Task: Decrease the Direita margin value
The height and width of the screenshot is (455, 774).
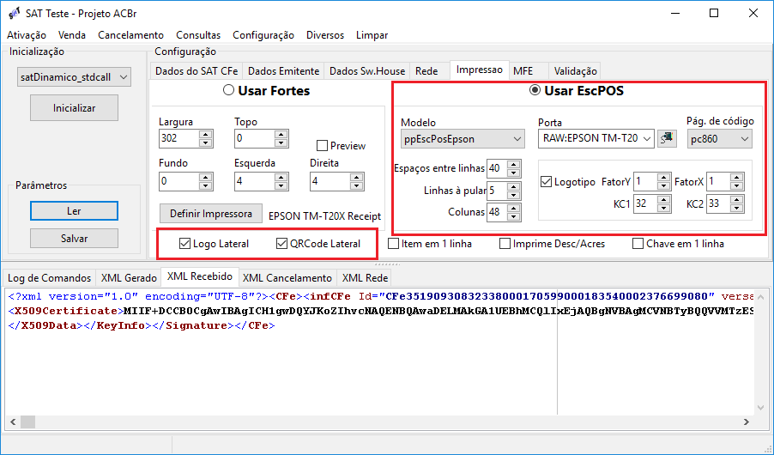Action: click(x=356, y=185)
